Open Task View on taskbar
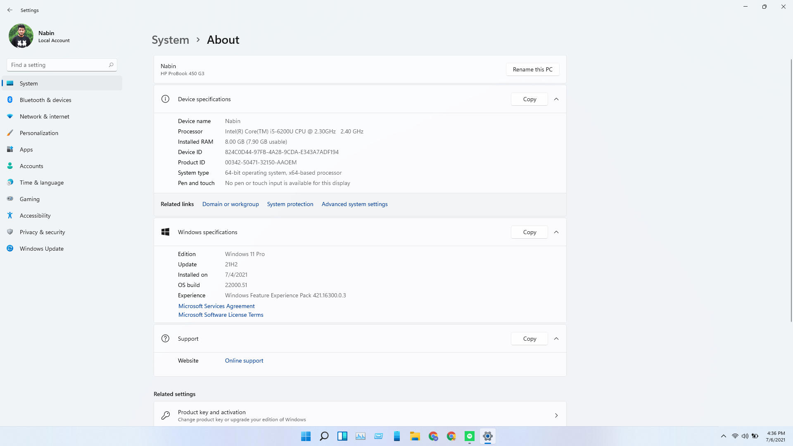This screenshot has width=793, height=446. click(x=342, y=436)
